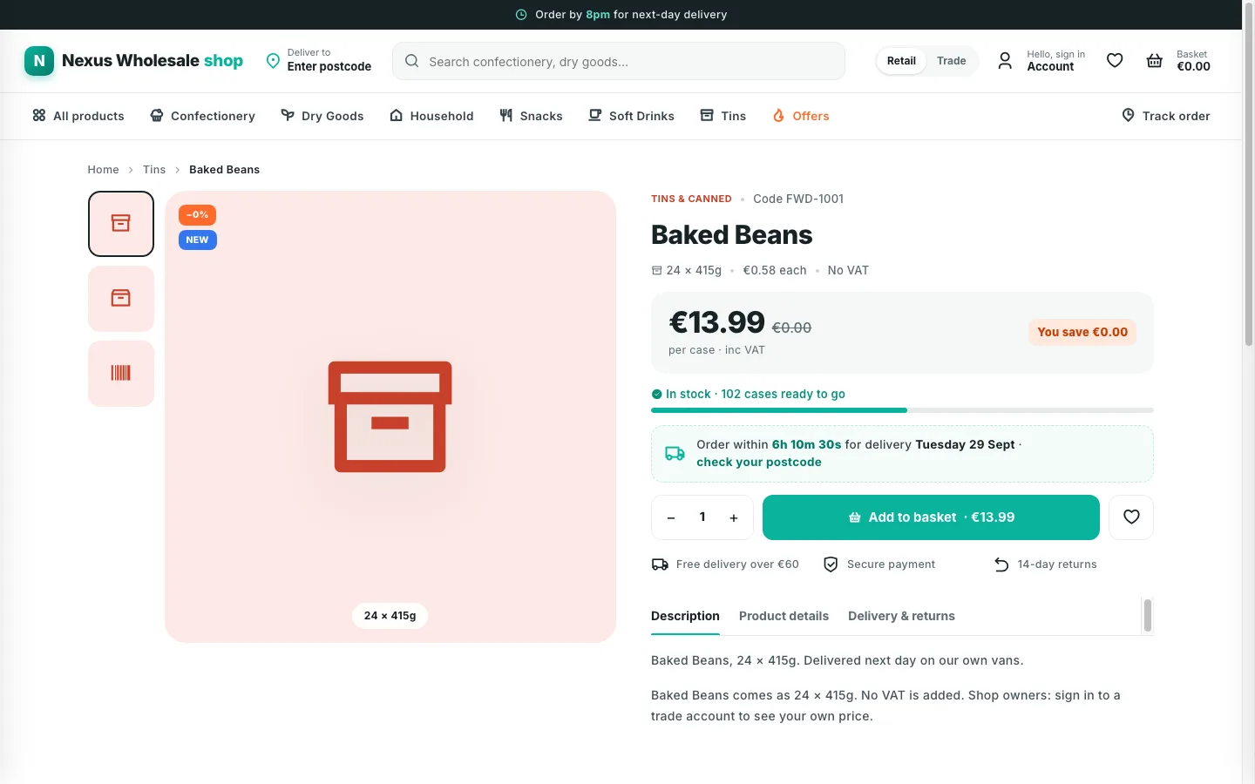Screen dimensions: 1255x784
Task: Open All products menu
Action: (78, 116)
